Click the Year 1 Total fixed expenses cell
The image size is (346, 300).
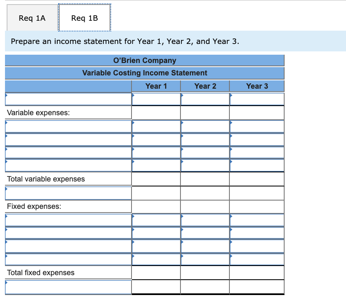(x=156, y=272)
